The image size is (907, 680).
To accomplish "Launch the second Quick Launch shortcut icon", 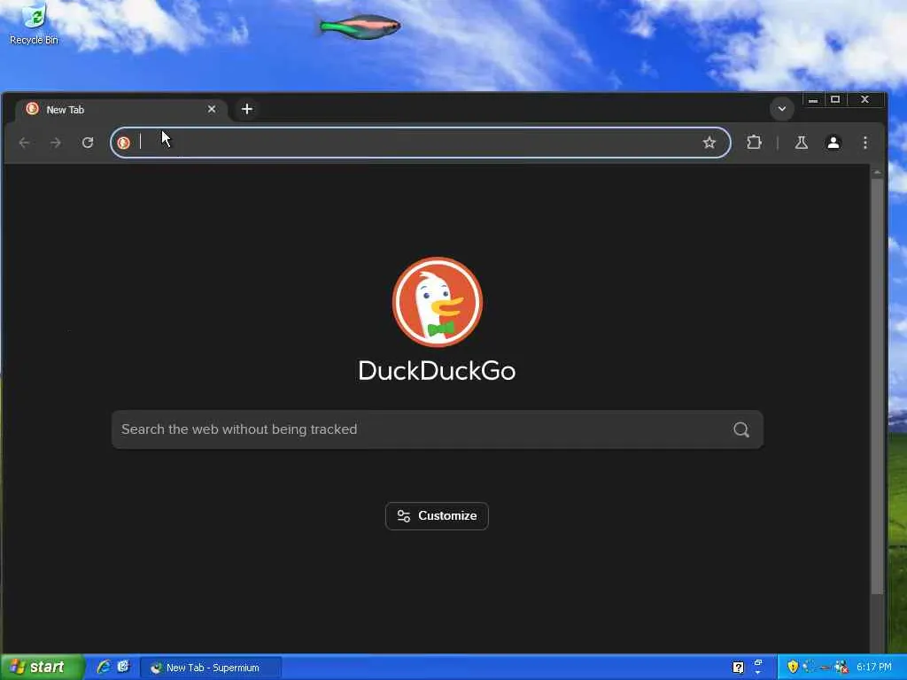I will 123,667.
